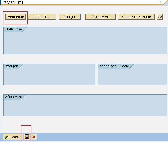Click the Date/Time group box header label

[x=13, y=29]
